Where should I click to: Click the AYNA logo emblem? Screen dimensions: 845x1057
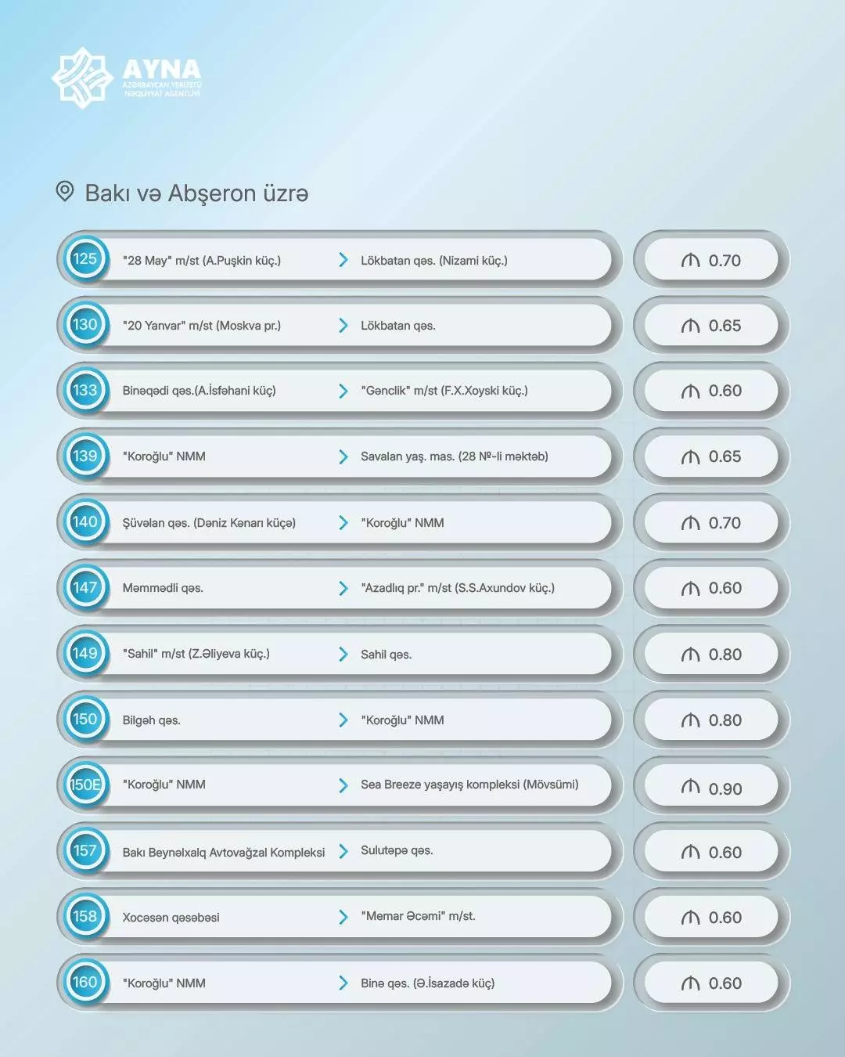point(82,78)
